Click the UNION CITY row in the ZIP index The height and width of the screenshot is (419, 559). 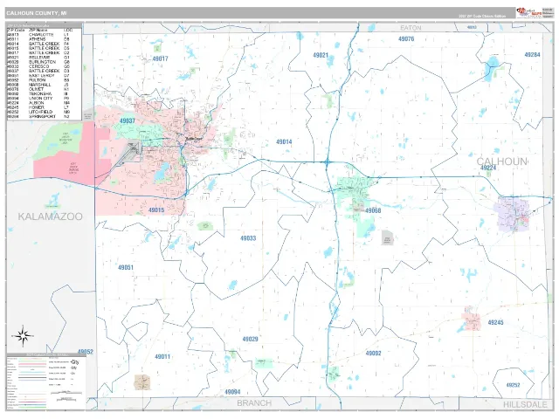[38, 99]
